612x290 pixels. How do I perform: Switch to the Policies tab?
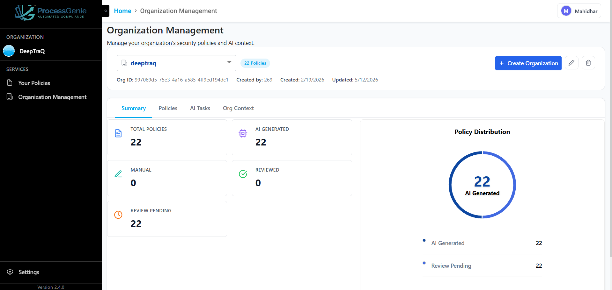click(168, 108)
